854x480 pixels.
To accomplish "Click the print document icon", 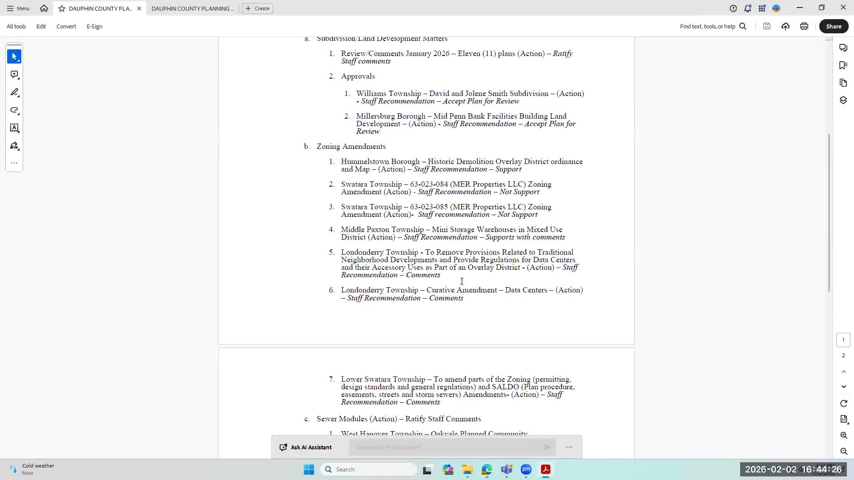I will (x=804, y=26).
